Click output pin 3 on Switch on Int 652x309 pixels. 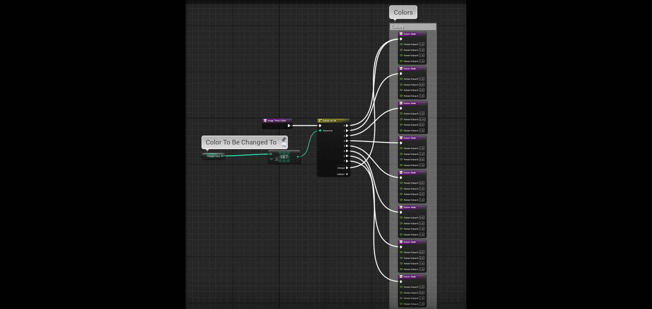pyautogui.click(x=347, y=141)
